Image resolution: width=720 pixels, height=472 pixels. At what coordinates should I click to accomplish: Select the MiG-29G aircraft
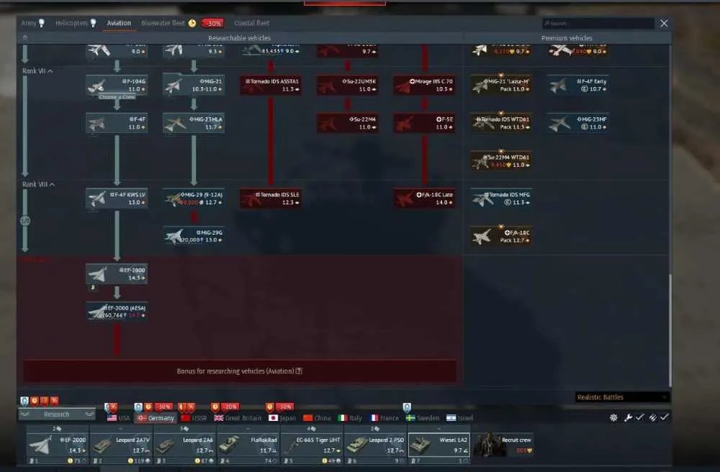pyautogui.click(x=194, y=236)
